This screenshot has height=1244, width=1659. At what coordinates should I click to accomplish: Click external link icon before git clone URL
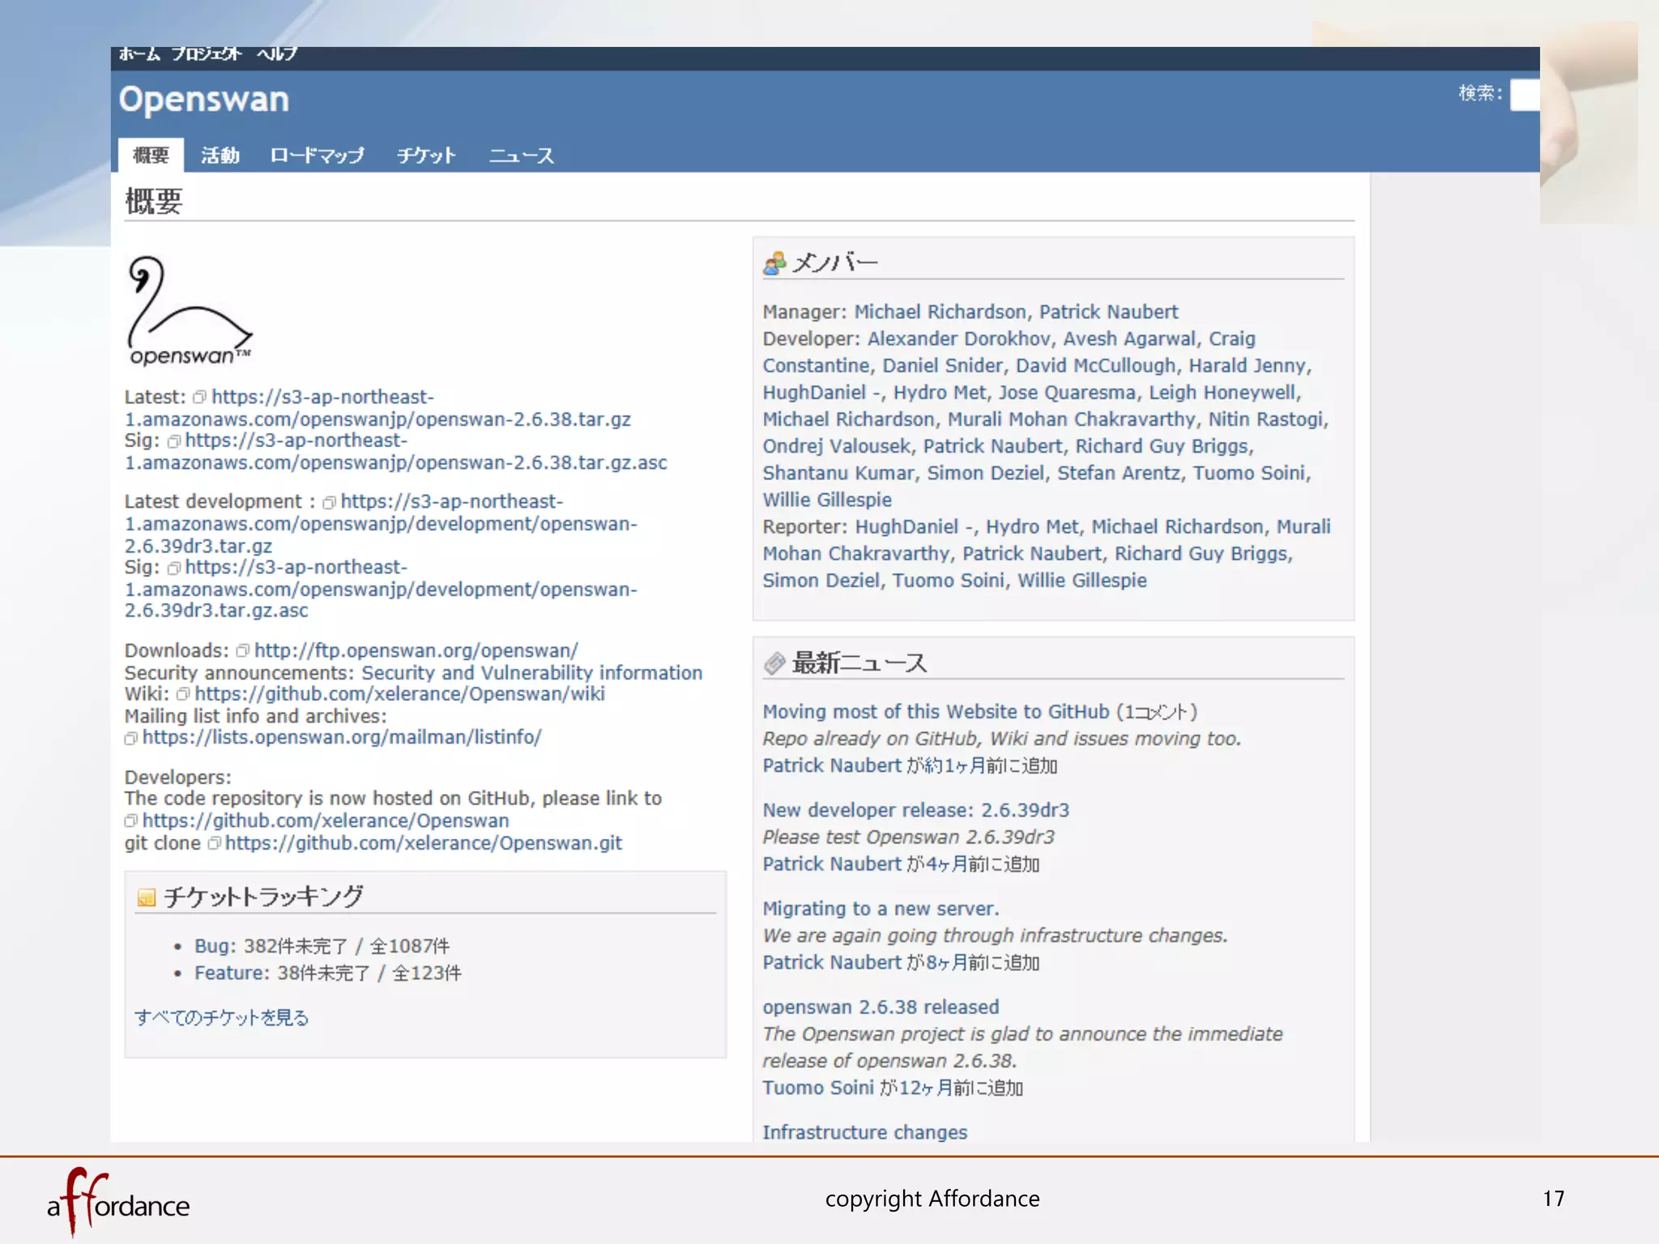click(x=214, y=844)
